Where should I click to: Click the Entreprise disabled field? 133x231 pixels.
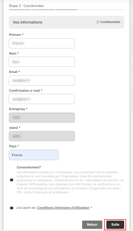tap(42, 118)
